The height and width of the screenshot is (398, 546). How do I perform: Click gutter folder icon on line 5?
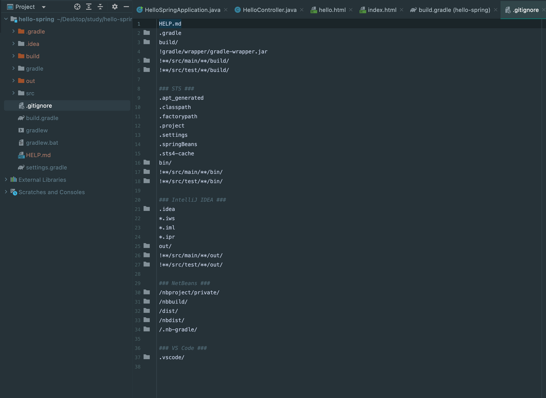[147, 61]
